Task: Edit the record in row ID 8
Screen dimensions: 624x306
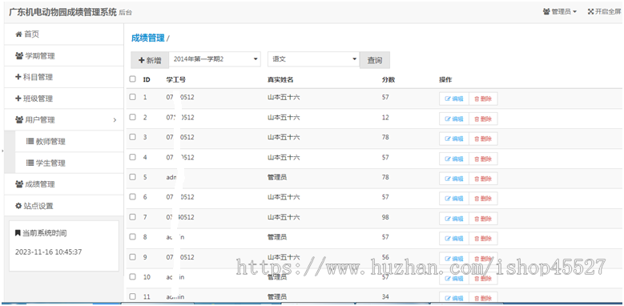Action: click(x=454, y=239)
